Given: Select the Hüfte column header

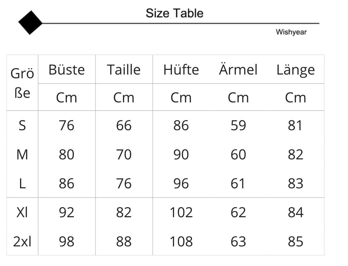Looking at the screenshot, I should click(x=181, y=70).
